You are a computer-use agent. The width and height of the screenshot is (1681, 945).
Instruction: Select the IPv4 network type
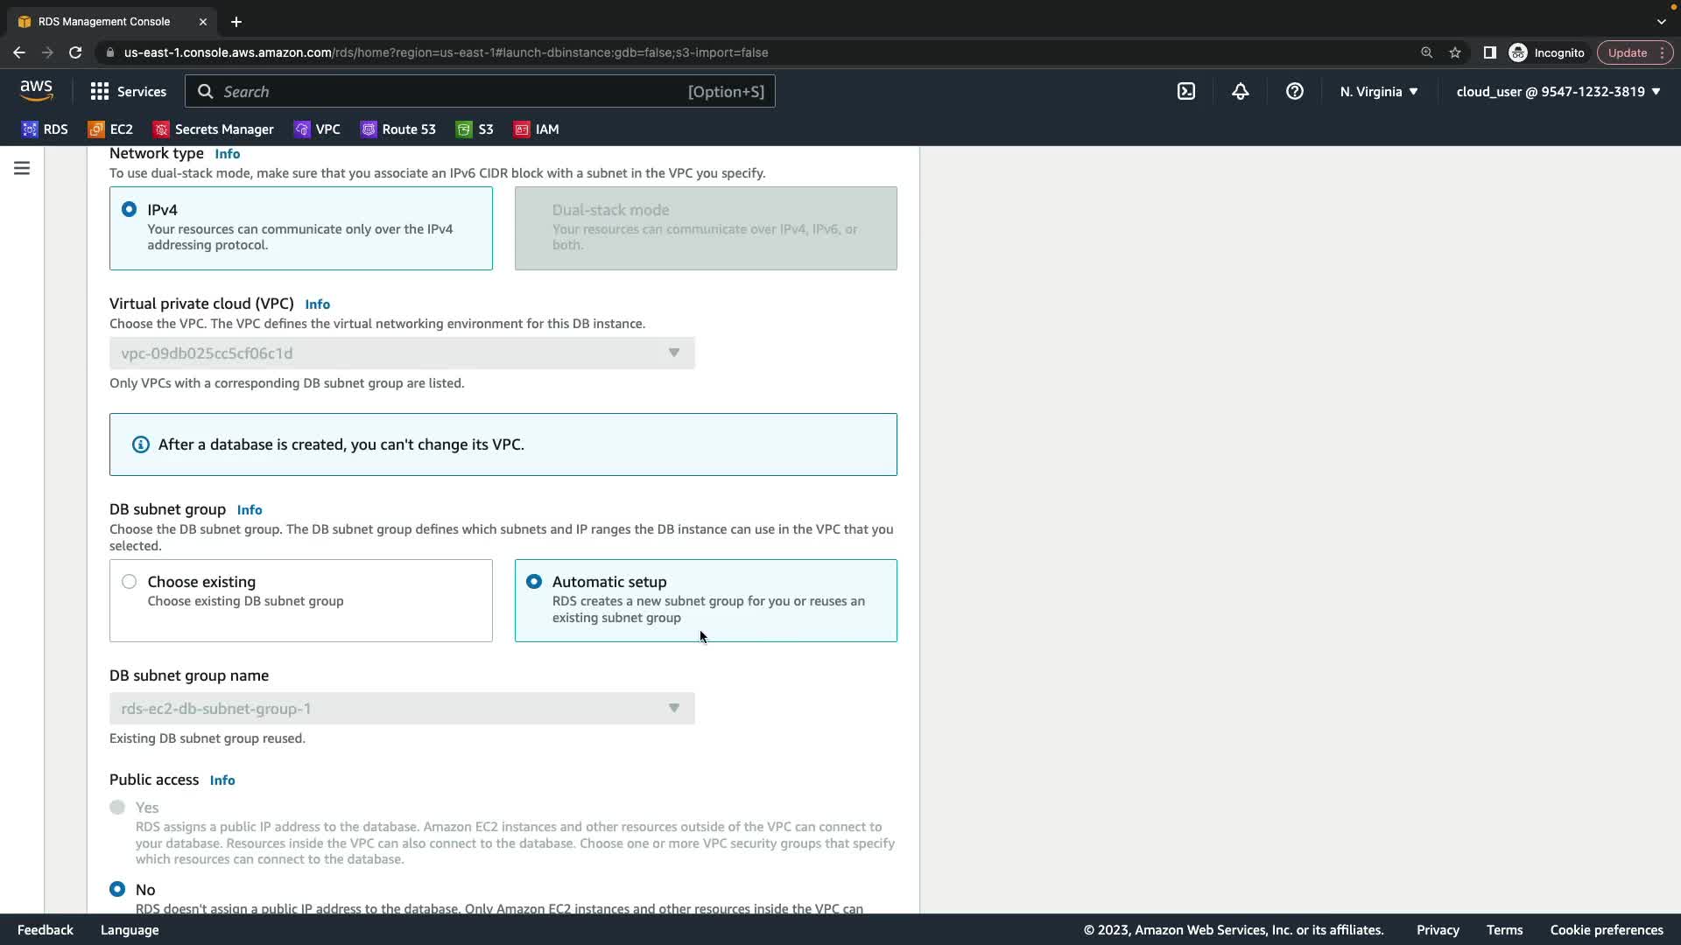click(130, 210)
